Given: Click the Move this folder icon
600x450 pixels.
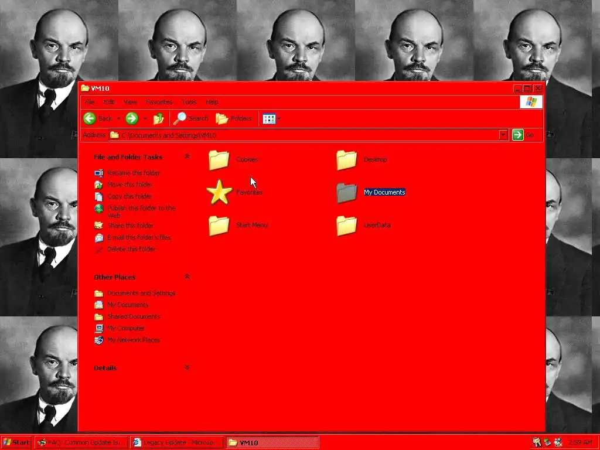Looking at the screenshot, I should pyautogui.click(x=98, y=185).
